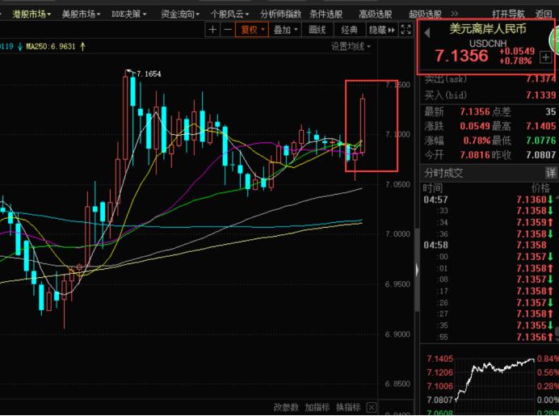Click the 04:57 trade row at 7.1360
The image size is (559, 416).
[489, 200]
